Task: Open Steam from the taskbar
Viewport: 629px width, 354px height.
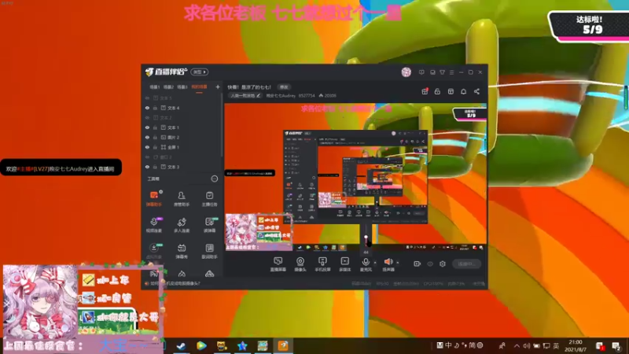Action: click(x=182, y=345)
